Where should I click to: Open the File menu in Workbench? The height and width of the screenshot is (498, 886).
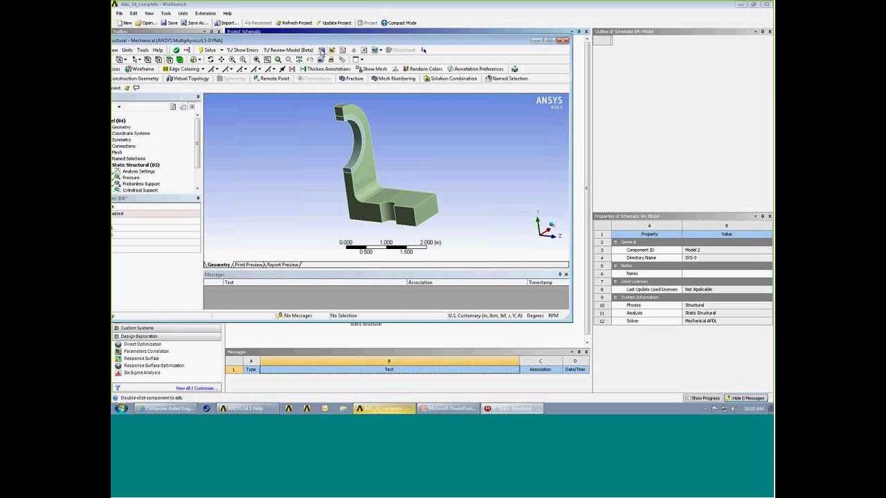coord(120,13)
